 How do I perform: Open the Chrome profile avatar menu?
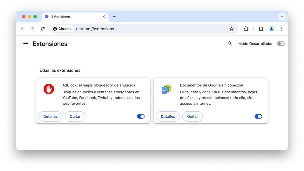click(271, 29)
